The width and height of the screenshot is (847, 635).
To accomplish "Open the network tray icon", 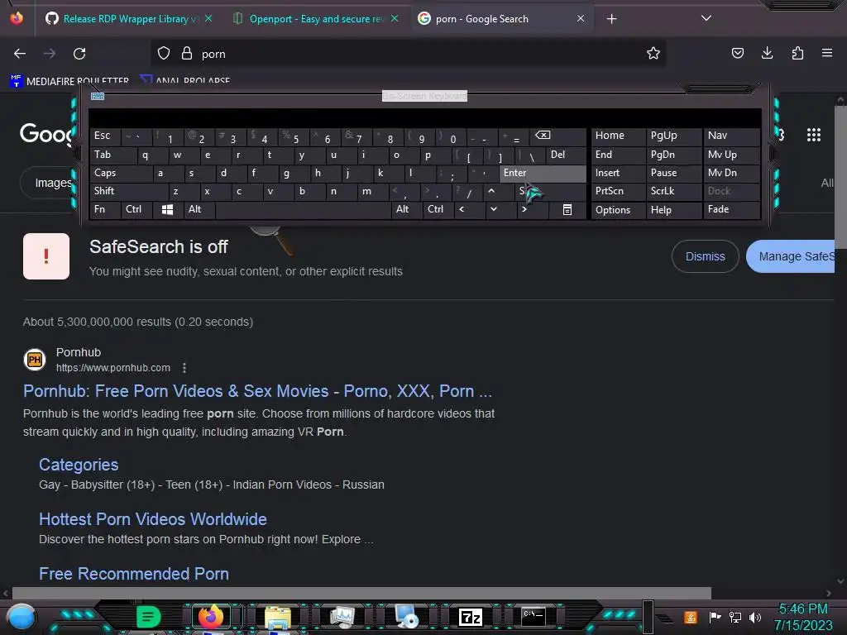I will pos(735,617).
